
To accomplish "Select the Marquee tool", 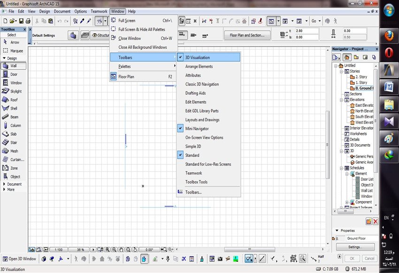I will click(14, 50).
